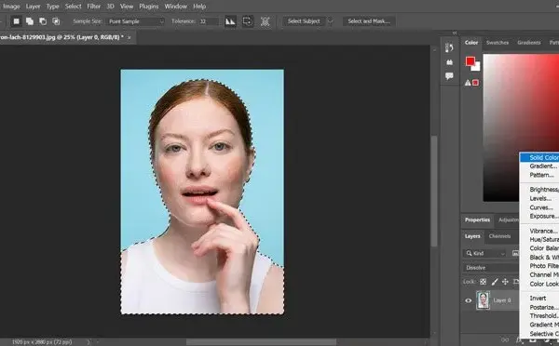Choose the Subtract from Selection mode icon
This screenshot has width=559, height=346.
tap(43, 21)
